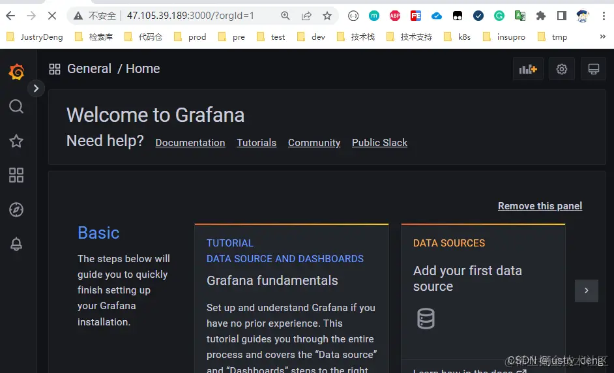Click the Grammarly extension icon
Viewport: 614px width, 373px height.
tap(499, 16)
